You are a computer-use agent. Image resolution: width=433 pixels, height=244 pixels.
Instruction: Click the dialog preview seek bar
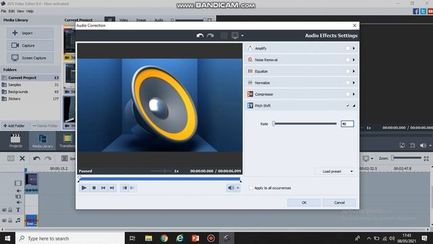(x=160, y=179)
